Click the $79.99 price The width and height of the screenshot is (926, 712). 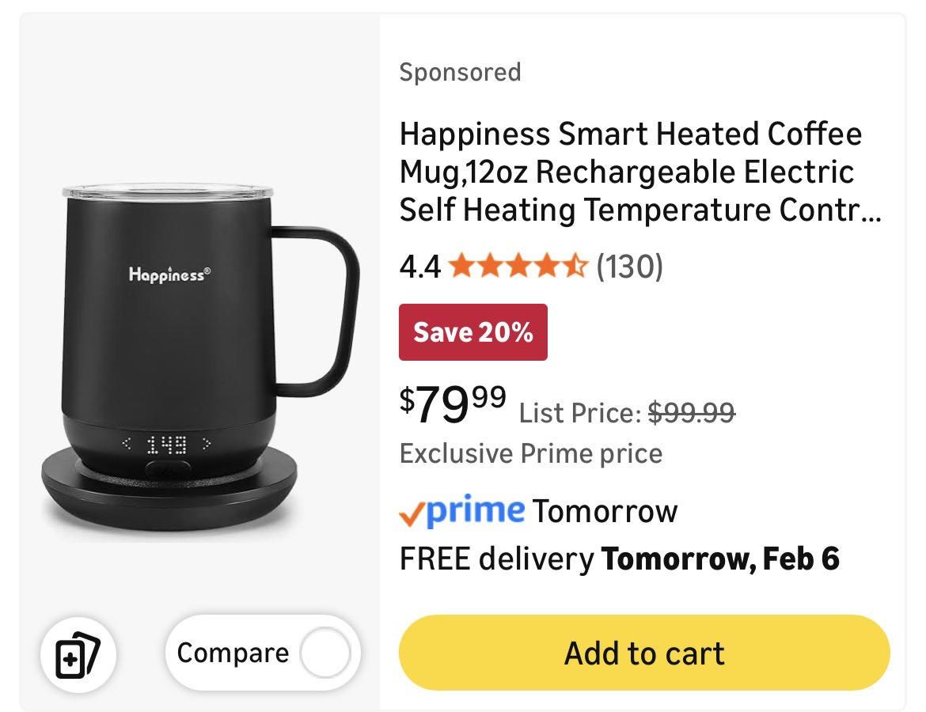(453, 403)
